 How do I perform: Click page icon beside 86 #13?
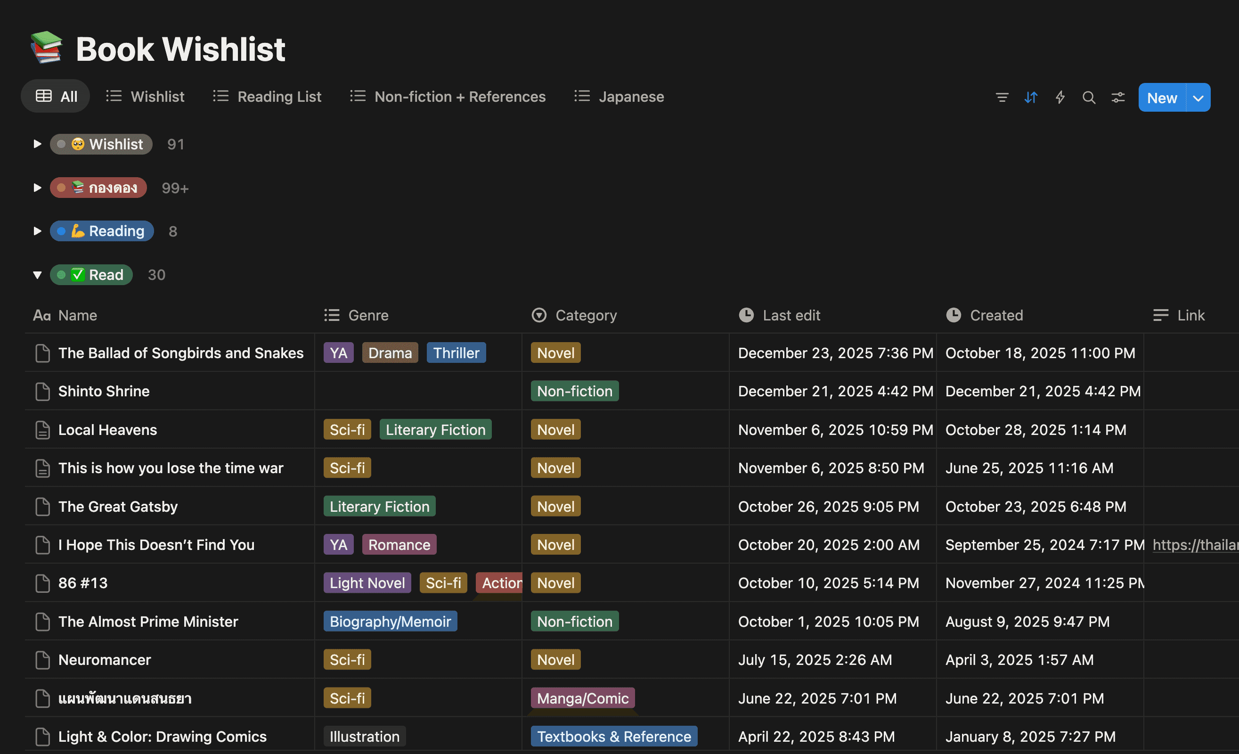click(x=43, y=583)
